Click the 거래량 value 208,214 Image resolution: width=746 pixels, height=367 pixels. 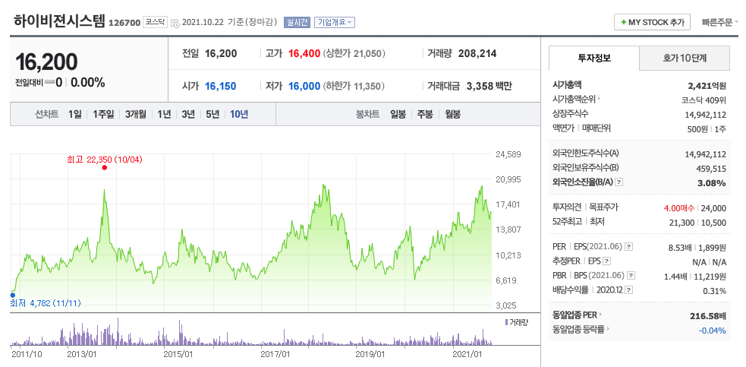[x=477, y=53]
